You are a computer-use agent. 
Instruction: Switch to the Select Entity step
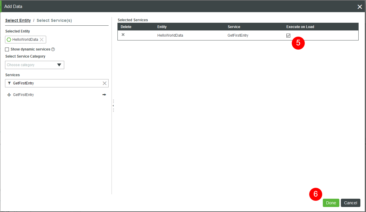pos(18,20)
